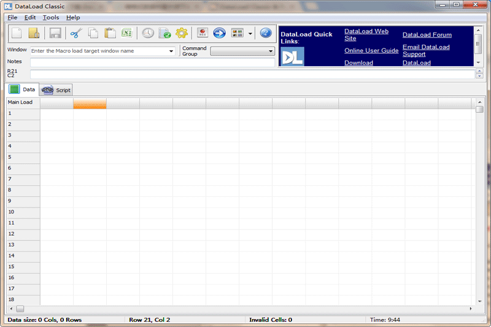Screen dimensions: 491x327
Task: Click the DataLoad Classic title icon
Action: point(8,6)
